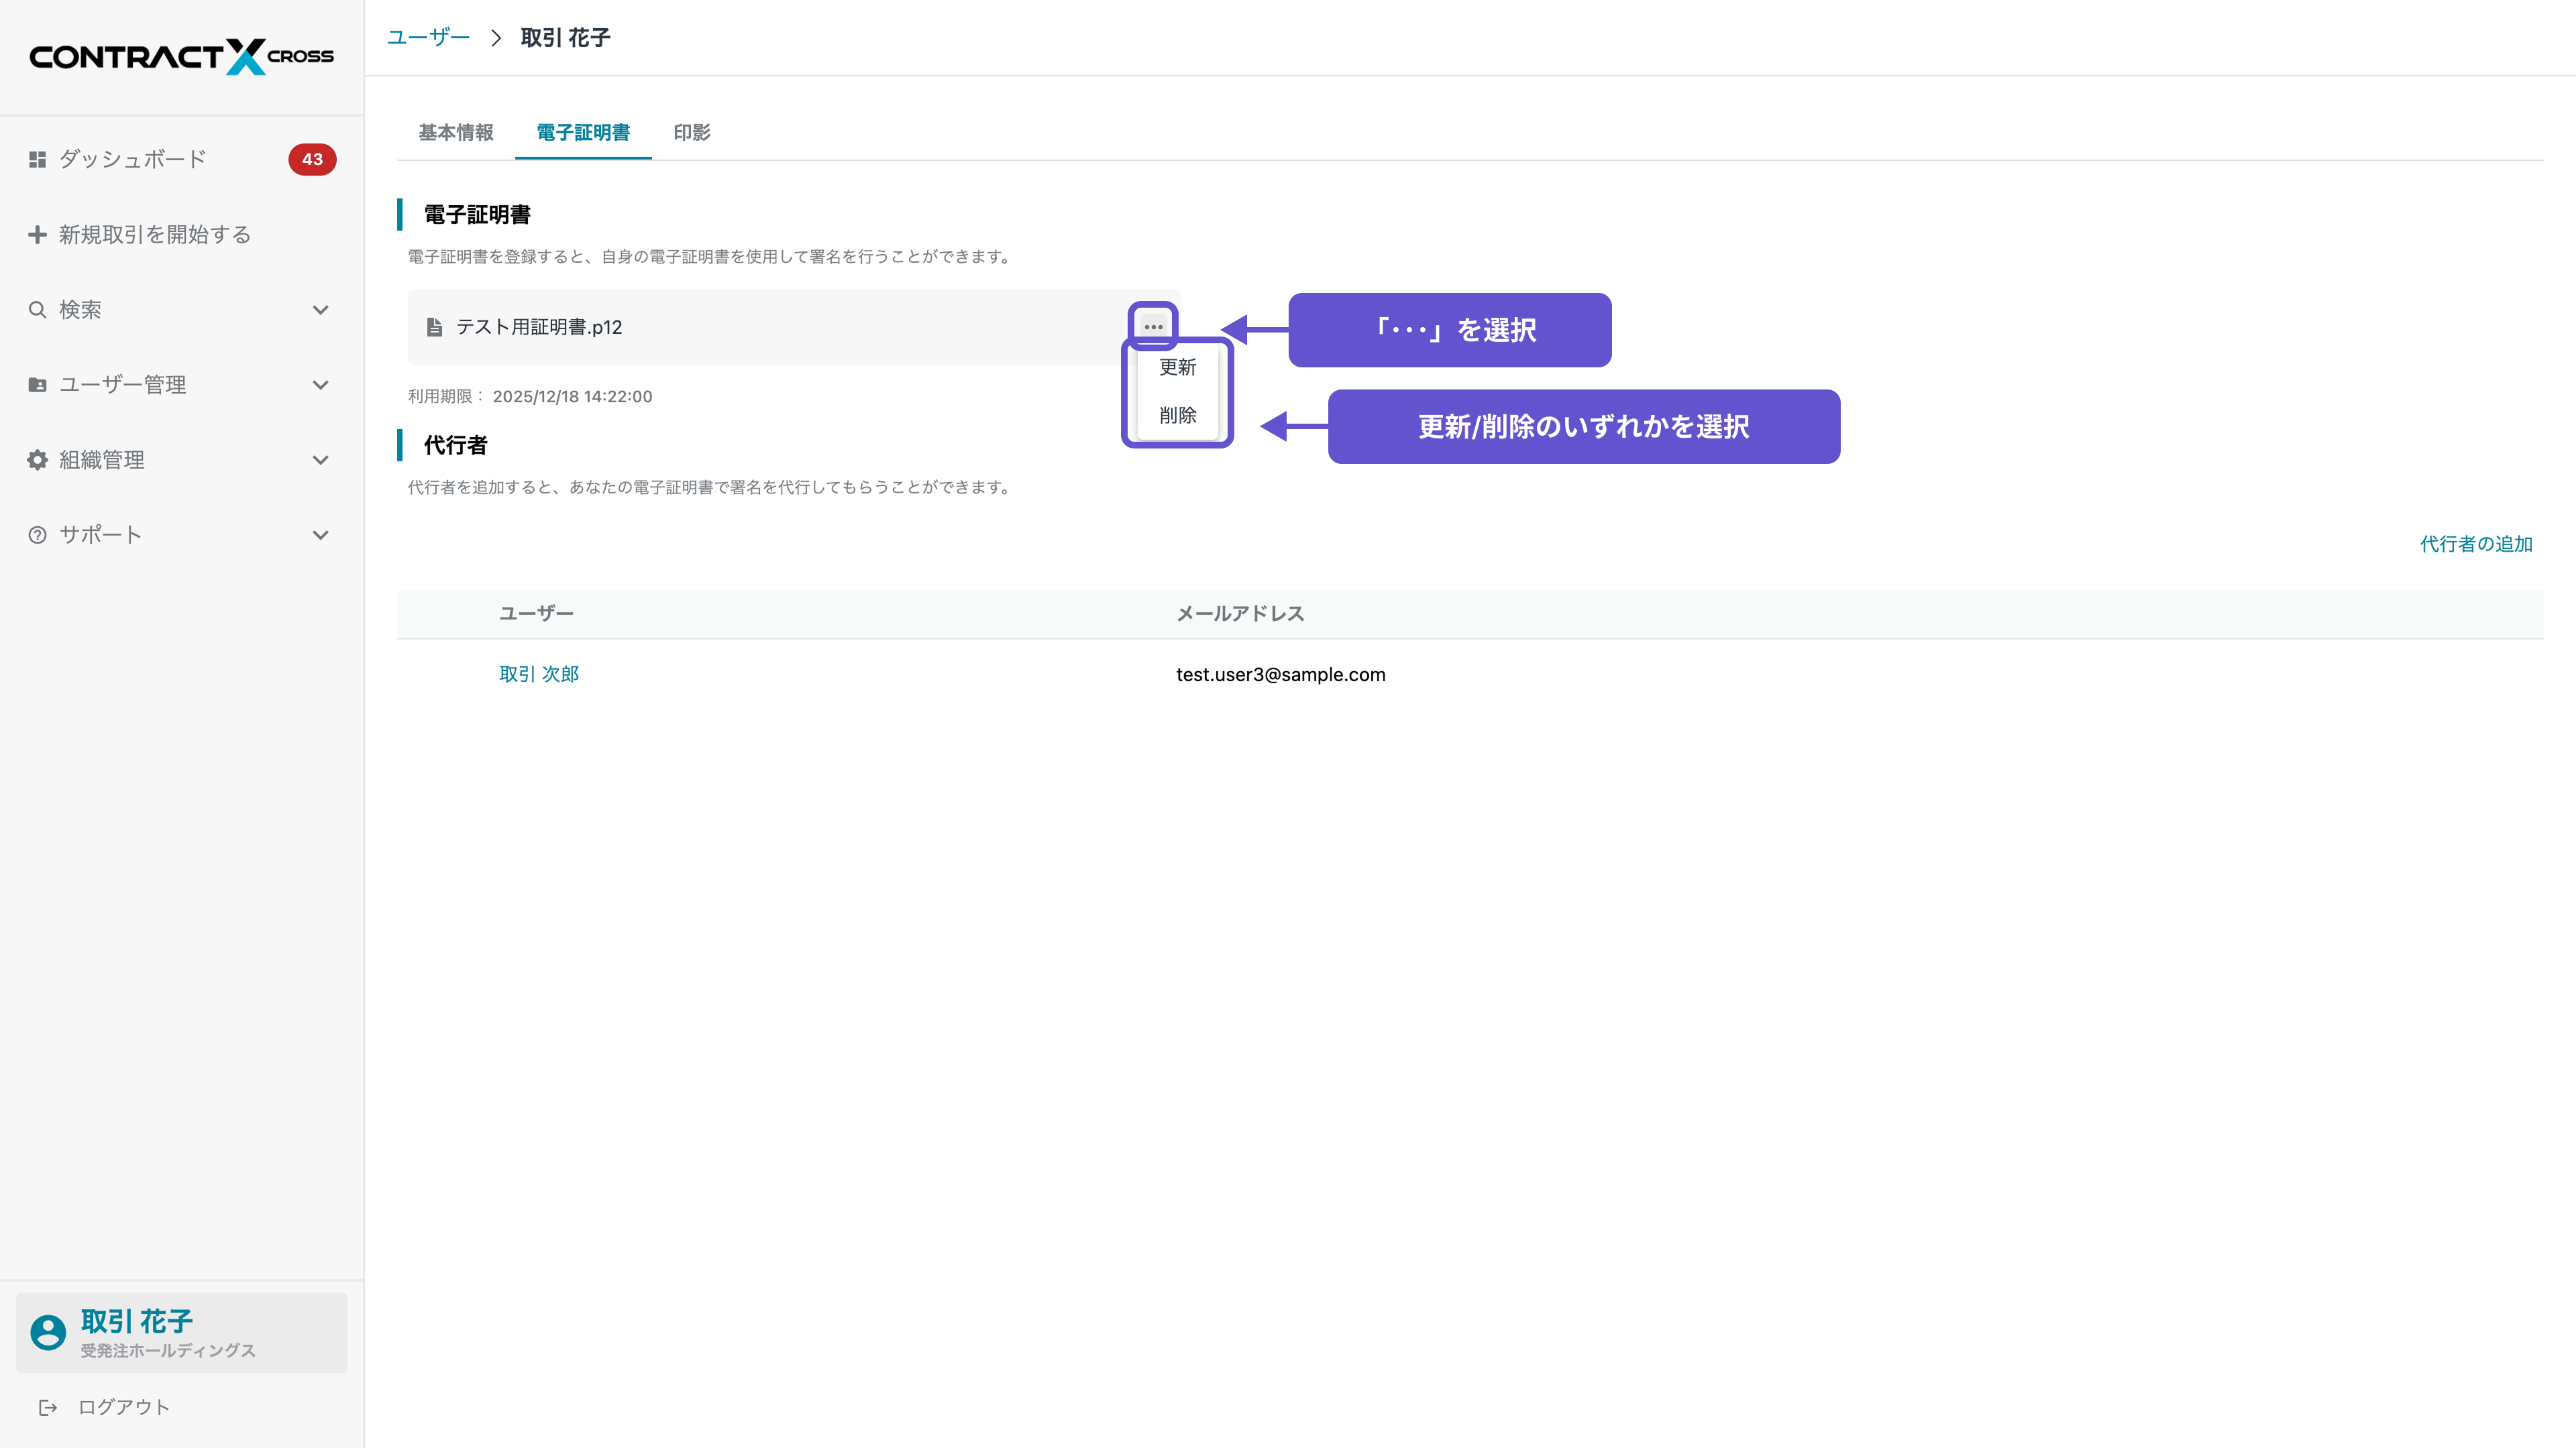The height and width of the screenshot is (1448, 2576).
Task: Click the support question-mark icon
Action: pos(37,535)
